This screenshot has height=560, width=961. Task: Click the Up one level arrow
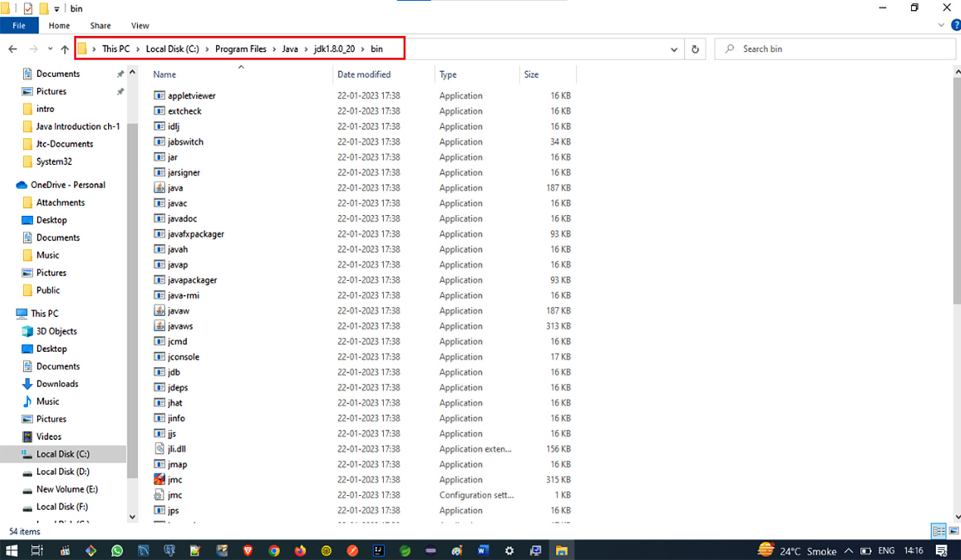click(65, 49)
